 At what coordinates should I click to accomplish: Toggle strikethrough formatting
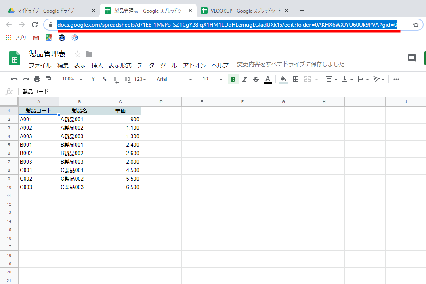(x=256, y=79)
